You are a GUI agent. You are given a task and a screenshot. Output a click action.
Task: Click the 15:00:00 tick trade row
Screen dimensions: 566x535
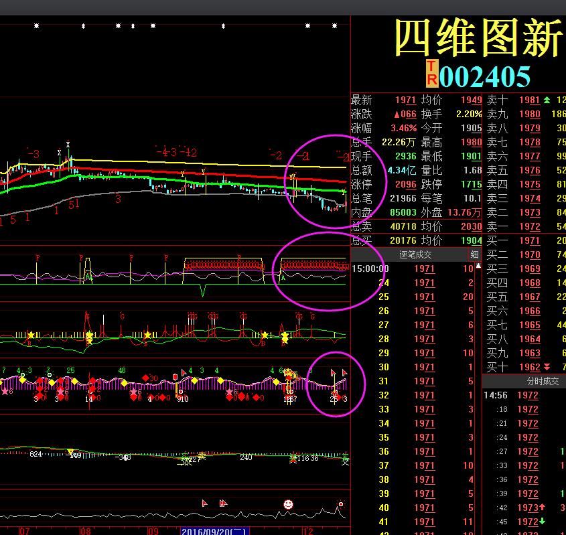coord(413,269)
